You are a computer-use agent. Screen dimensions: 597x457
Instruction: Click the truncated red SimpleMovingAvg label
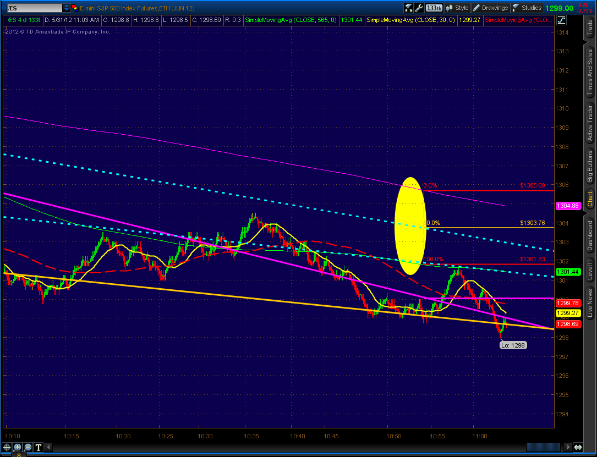(518, 20)
